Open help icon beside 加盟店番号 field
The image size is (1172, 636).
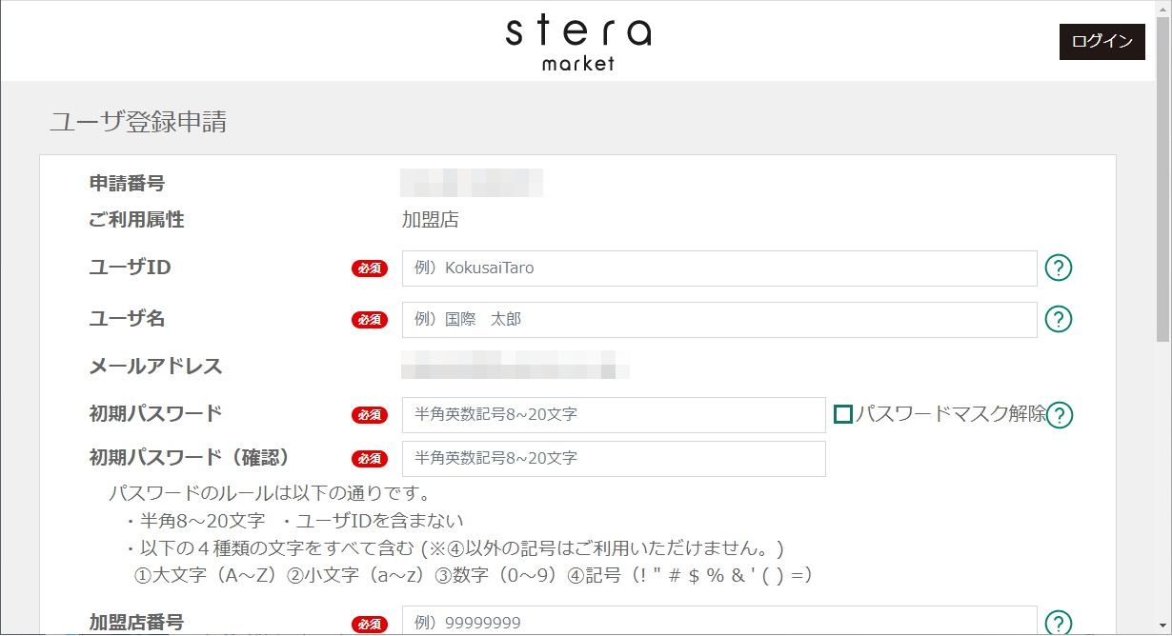pos(1059,624)
